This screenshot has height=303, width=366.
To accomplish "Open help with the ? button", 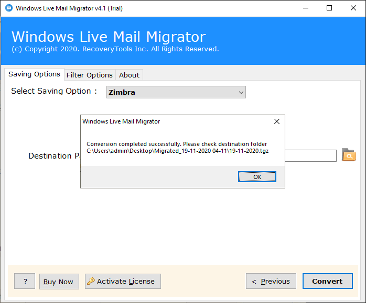I will pos(25,281).
